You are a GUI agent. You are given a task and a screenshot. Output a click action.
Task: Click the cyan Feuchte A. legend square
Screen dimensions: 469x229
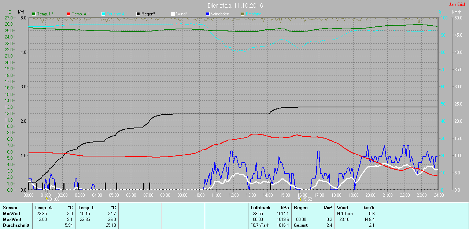click(104, 14)
